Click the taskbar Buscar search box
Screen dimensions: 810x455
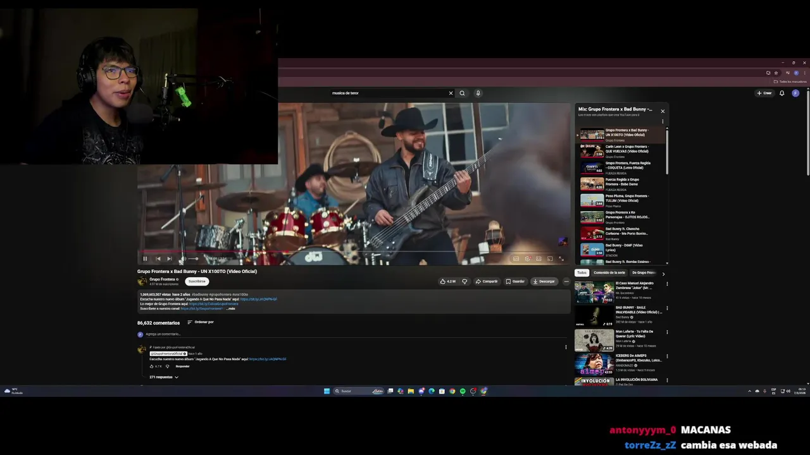click(x=358, y=391)
